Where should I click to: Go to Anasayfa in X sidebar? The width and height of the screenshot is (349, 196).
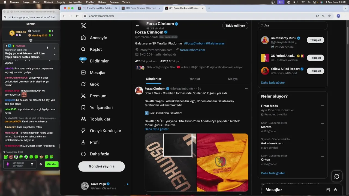pos(94,38)
